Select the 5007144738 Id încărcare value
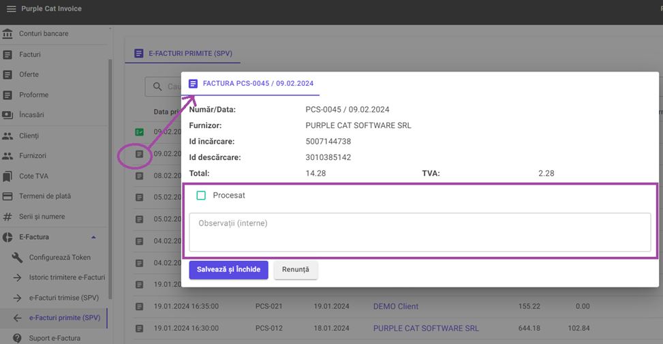 pyautogui.click(x=328, y=142)
